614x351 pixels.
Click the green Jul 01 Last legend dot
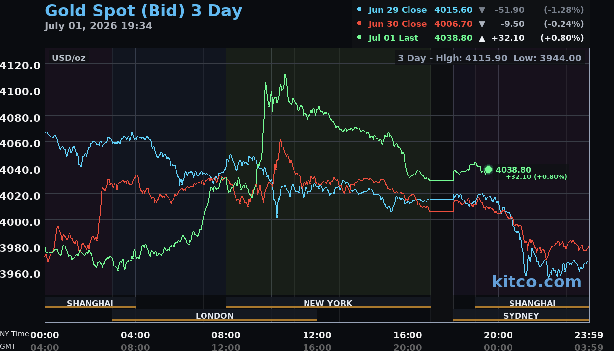point(359,38)
